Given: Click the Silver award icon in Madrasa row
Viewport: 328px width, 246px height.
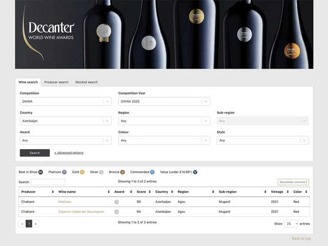Looking at the screenshot, I should [117, 202].
